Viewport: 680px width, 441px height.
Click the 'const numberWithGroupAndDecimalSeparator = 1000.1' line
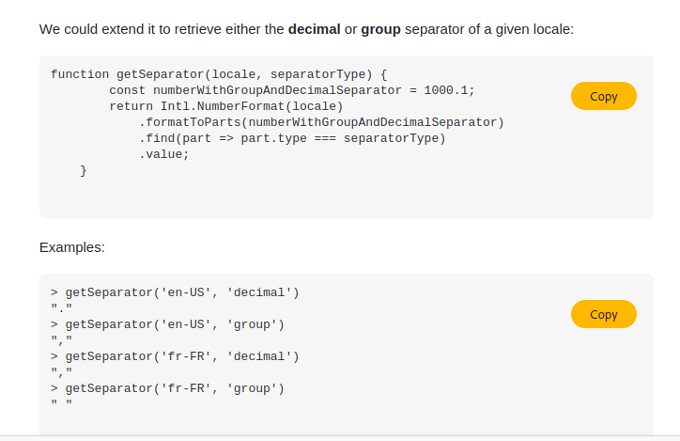tap(292, 90)
